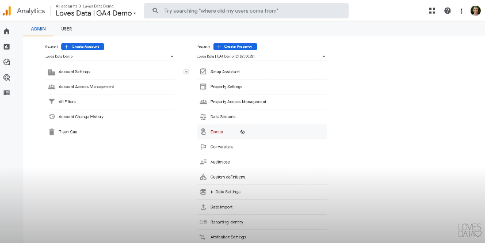Click the Custom definitions shapes icon
Image resolution: width=485 pixels, height=243 pixels.
pos(203,177)
